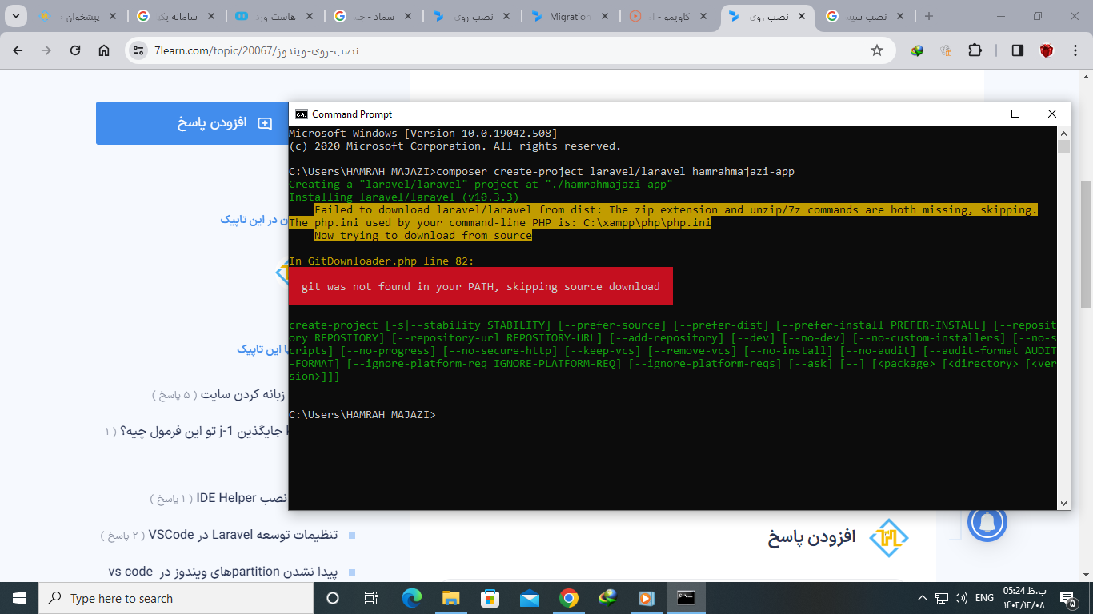Click the Now trying to download from source line
The image size is (1093, 614).
coord(423,235)
